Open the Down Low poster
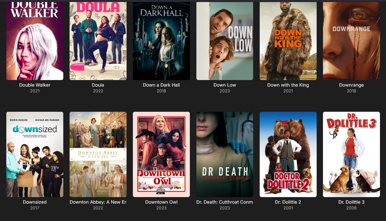The image size is (386, 221). point(225,41)
